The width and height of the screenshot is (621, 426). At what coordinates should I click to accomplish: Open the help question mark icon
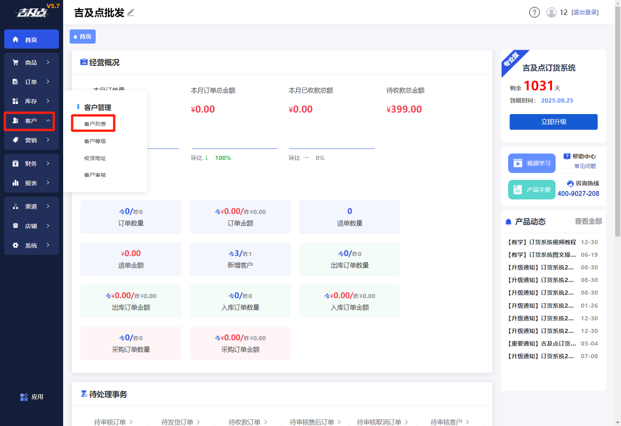tap(534, 13)
